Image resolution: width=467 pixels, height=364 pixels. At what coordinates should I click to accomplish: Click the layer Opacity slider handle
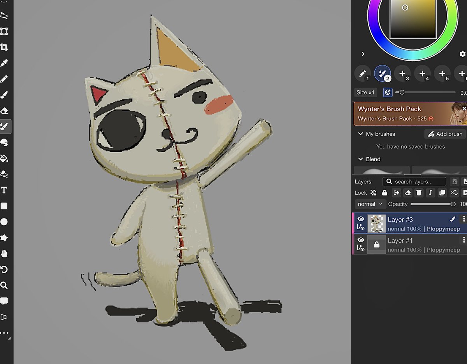coord(453,204)
